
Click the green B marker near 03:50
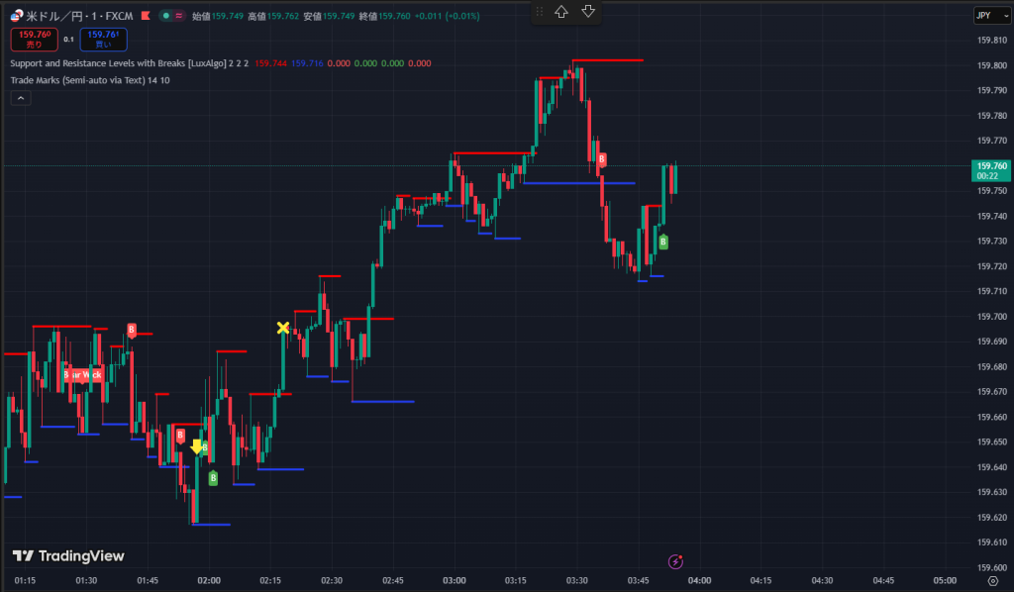[662, 242]
